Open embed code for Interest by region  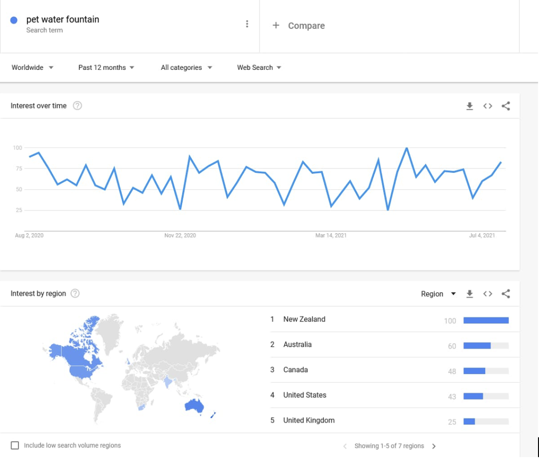(488, 294)
